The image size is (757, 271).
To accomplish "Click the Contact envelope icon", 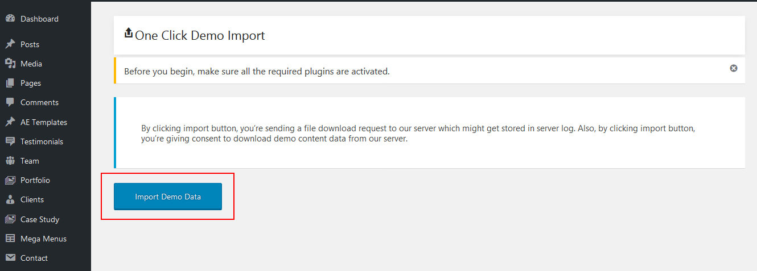I will 10,258.
